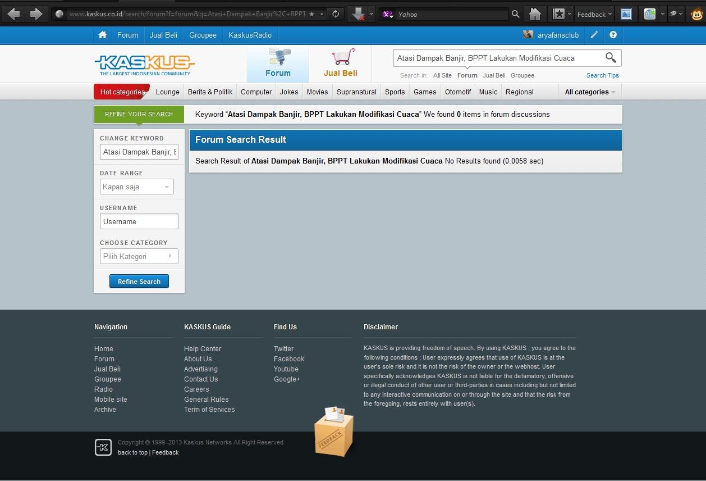The height and width of the screenshot is (481, 706).
Task: Switch to the large Forum tab
Action: 278,63
